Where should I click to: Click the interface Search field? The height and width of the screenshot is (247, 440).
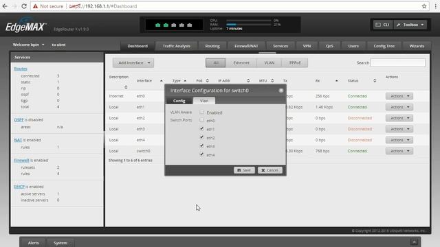[x=397, y=62]
